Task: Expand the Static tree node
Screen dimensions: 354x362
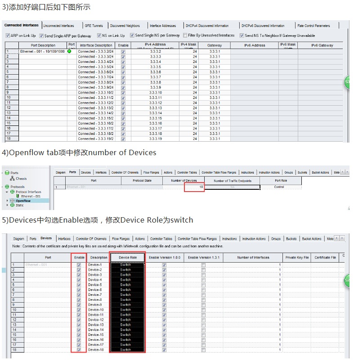Action: click(7, 205)
